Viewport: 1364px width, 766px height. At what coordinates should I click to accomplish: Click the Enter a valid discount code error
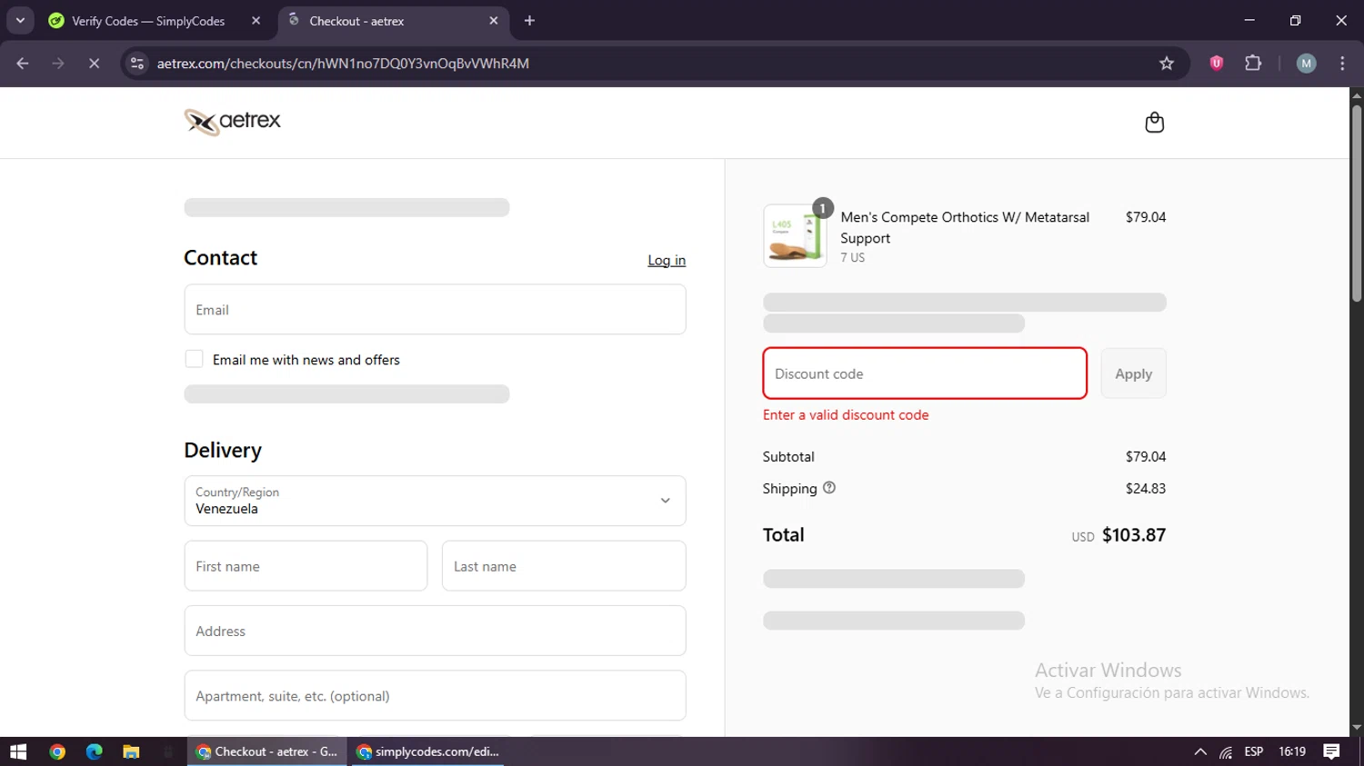pyautogui.click(x=846, y=414)
